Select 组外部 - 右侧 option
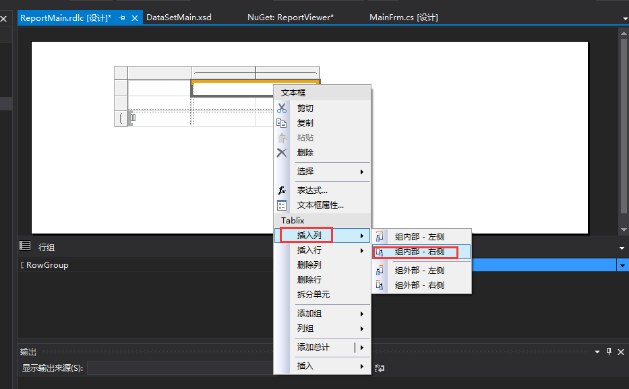This screenshot has width=629, height=389. pyautogui.click(x=421, y=285)
